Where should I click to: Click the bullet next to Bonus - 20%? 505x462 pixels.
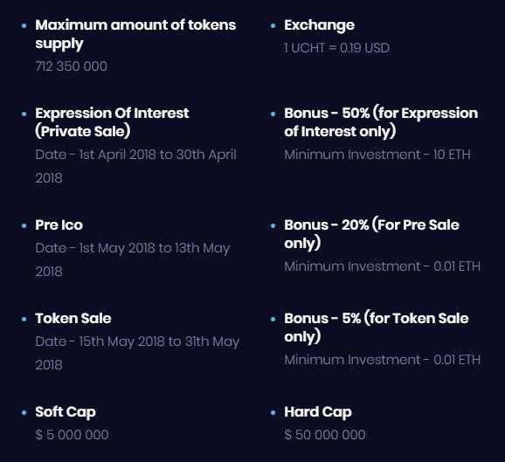click(x=273, y=225)
